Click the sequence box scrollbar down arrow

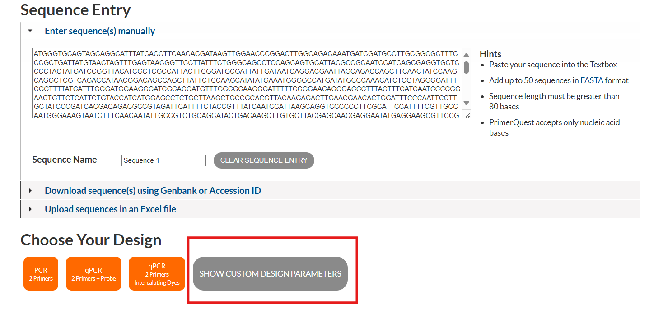pyautogui.click(x=467, y=103)
